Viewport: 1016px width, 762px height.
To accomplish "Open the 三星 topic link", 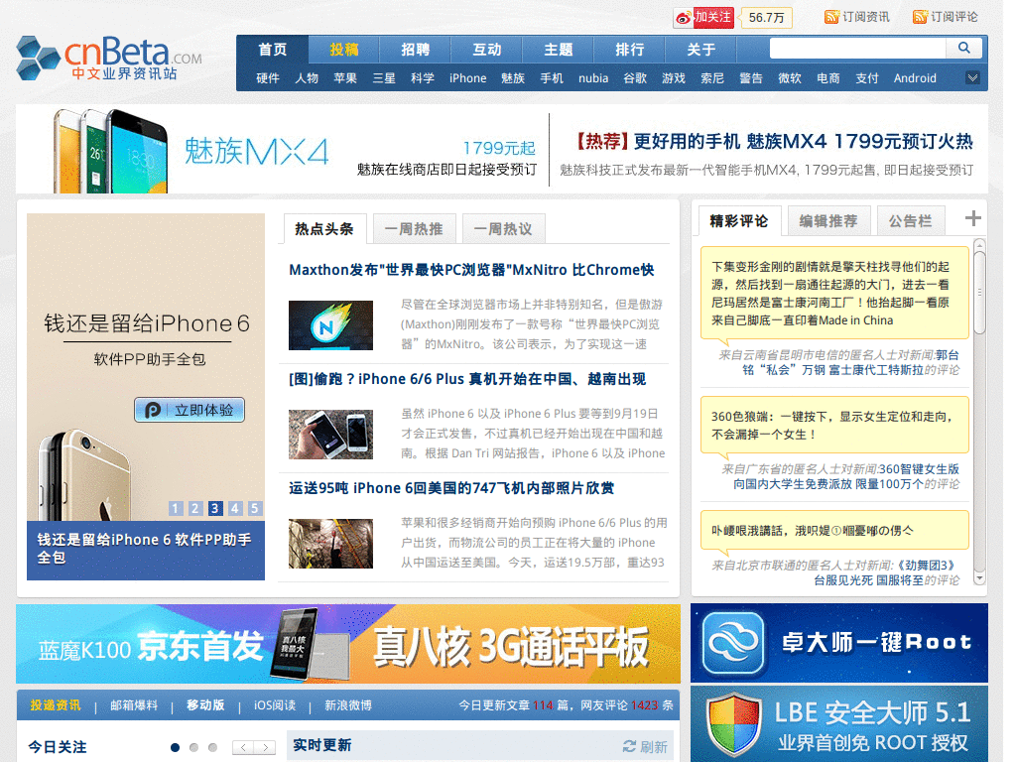I will click(x=384, y=77).
